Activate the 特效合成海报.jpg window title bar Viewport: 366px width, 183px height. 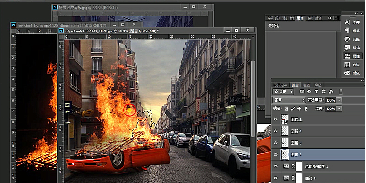point(132,7)
